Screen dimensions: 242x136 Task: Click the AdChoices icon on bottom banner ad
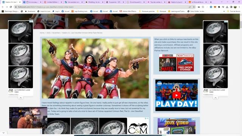pyautogui.click(x=146, y=118)
